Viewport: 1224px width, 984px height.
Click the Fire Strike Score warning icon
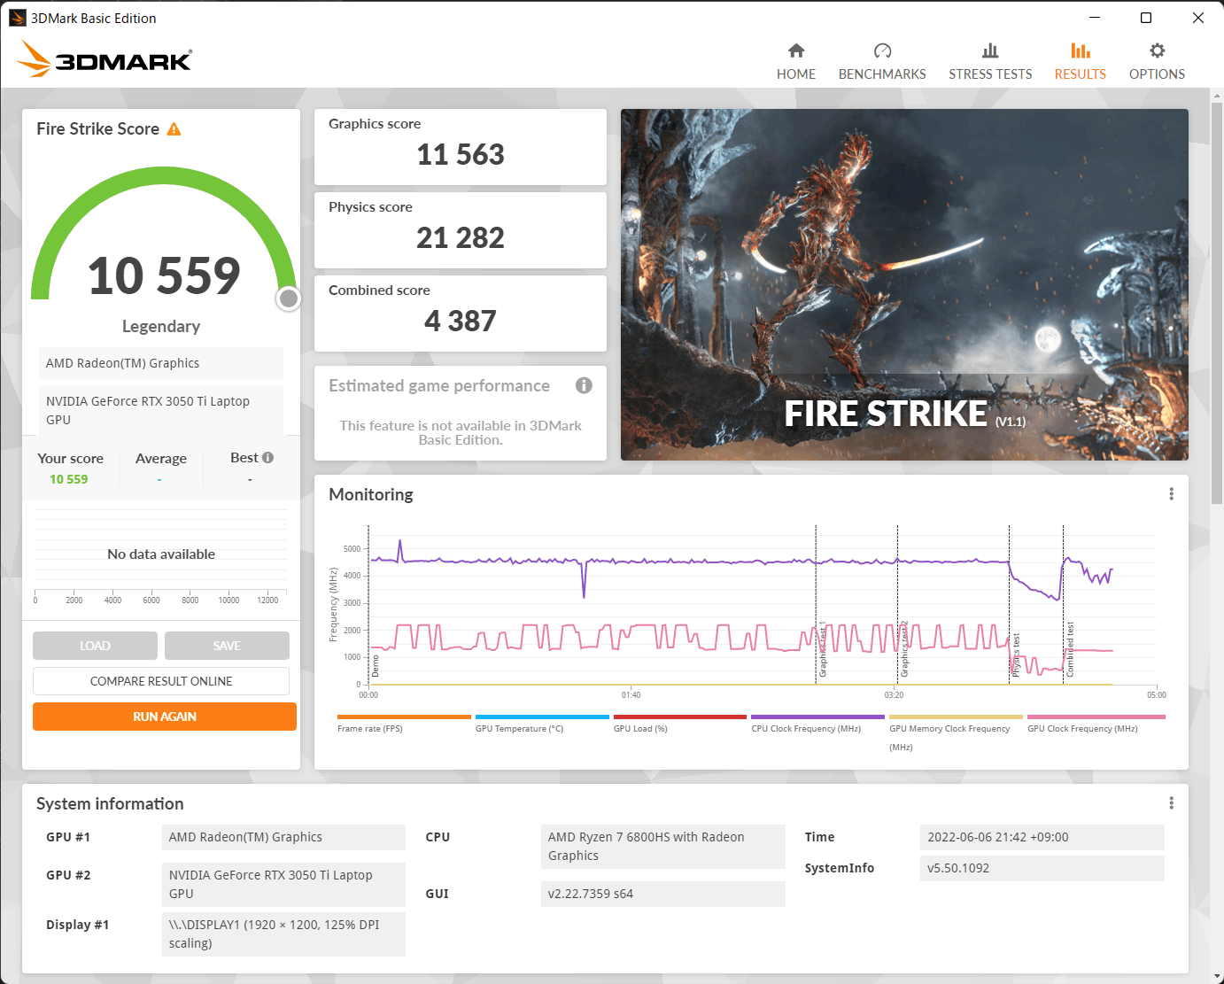174,129
